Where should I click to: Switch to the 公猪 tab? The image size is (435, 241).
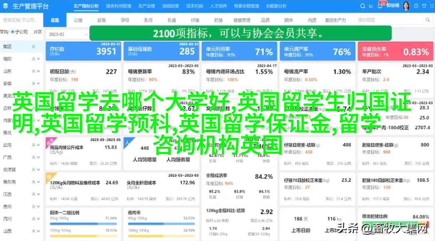point(78,20)
